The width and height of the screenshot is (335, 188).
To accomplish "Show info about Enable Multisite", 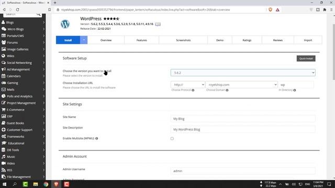I will tap(97, 138).
